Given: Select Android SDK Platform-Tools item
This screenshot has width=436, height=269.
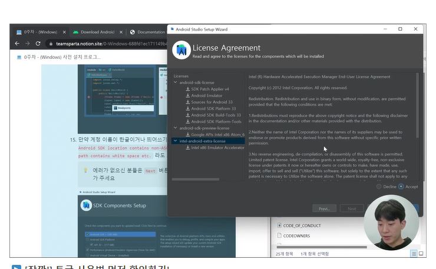Looking at the screenshot, I should pos(216,121).
